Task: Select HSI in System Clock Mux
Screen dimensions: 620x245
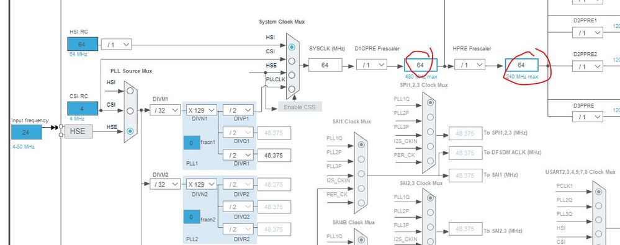Action: [x=292, y=47]
